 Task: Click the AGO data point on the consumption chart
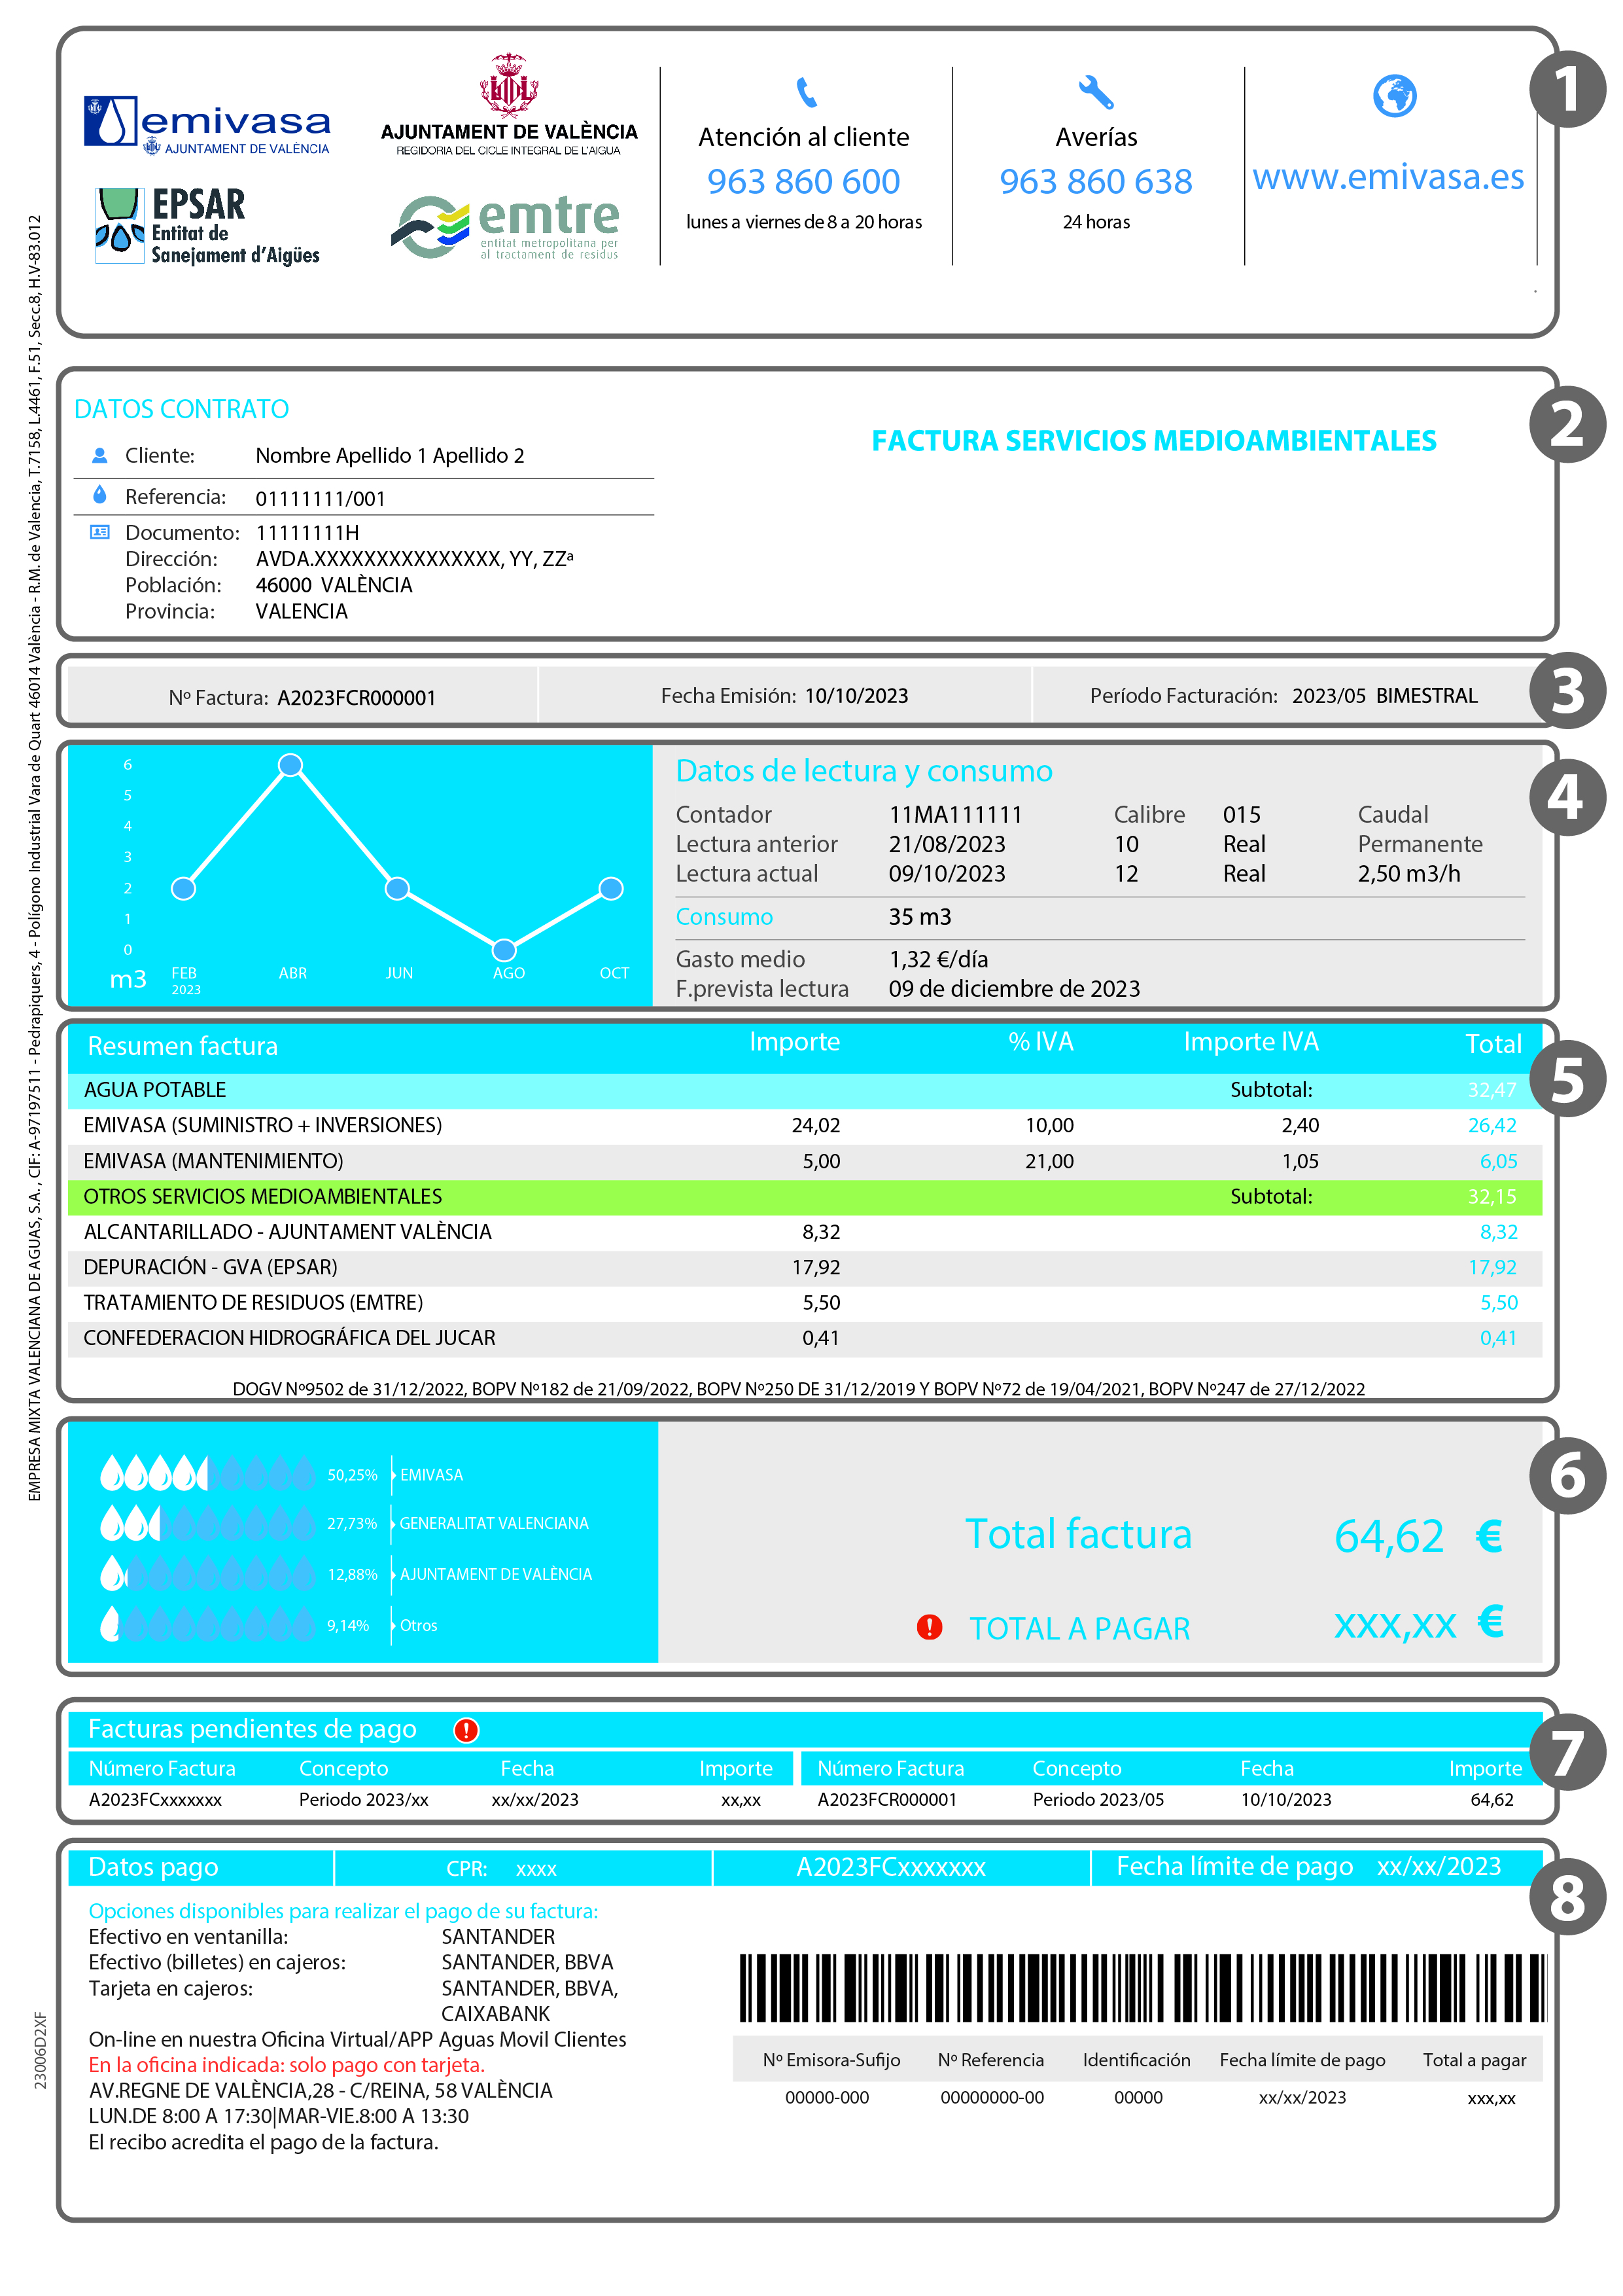click(x=504, y=949)
